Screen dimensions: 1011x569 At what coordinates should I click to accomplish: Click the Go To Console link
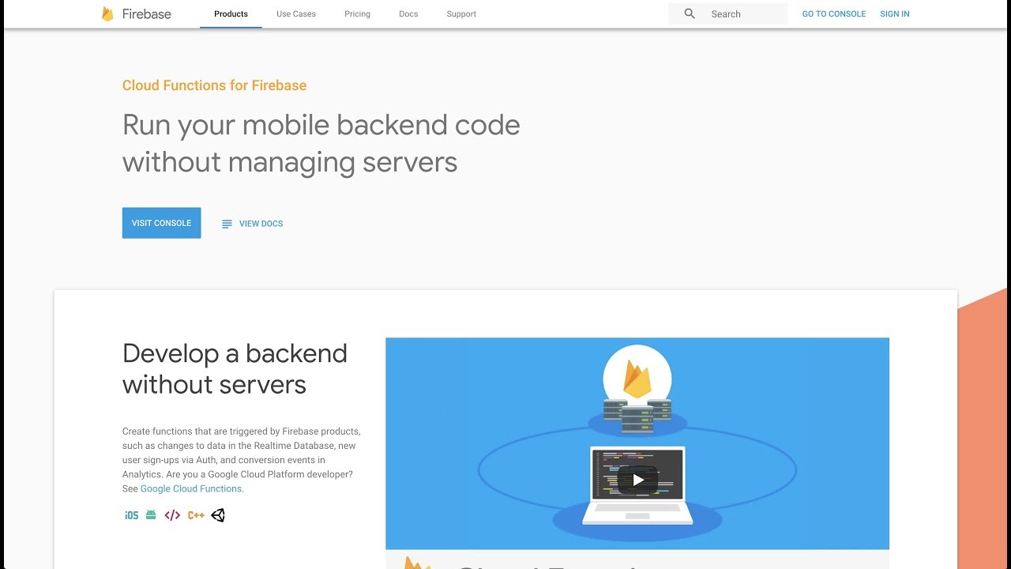coord(834,14)
